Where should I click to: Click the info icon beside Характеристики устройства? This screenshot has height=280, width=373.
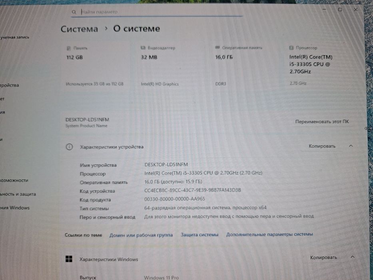point(69,147)
